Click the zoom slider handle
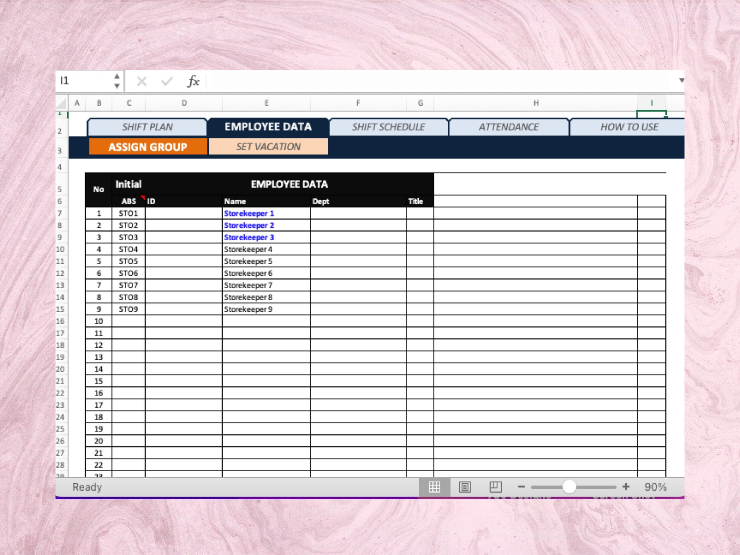Image resolution: width=740 pixels, height=555 pixels. click(570, 487)
